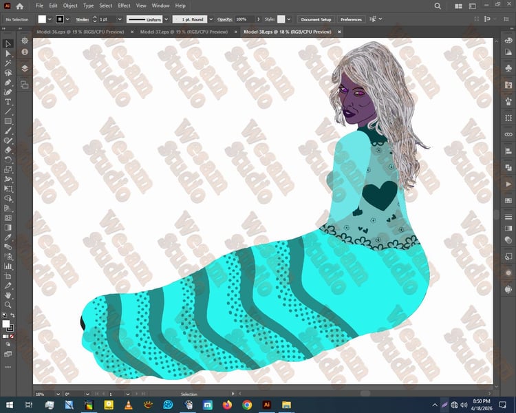Select the Rectangle tool
The width and height of the screenshot is (516, 413).
[8, 121]
